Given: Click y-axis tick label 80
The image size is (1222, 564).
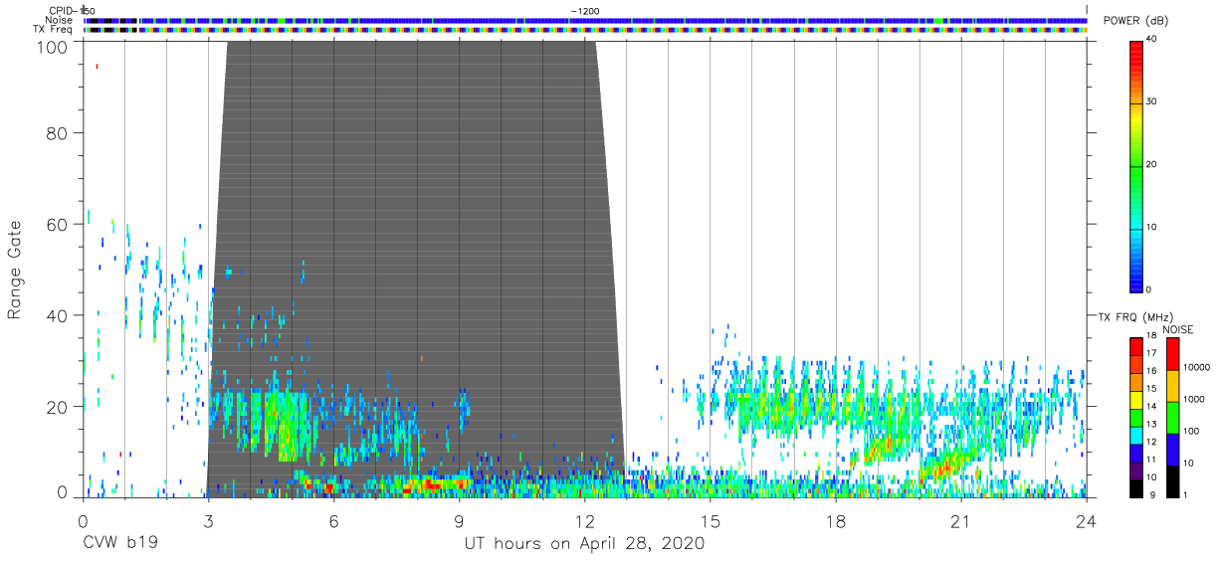Looking at the screenshot, I should point(58,132).
